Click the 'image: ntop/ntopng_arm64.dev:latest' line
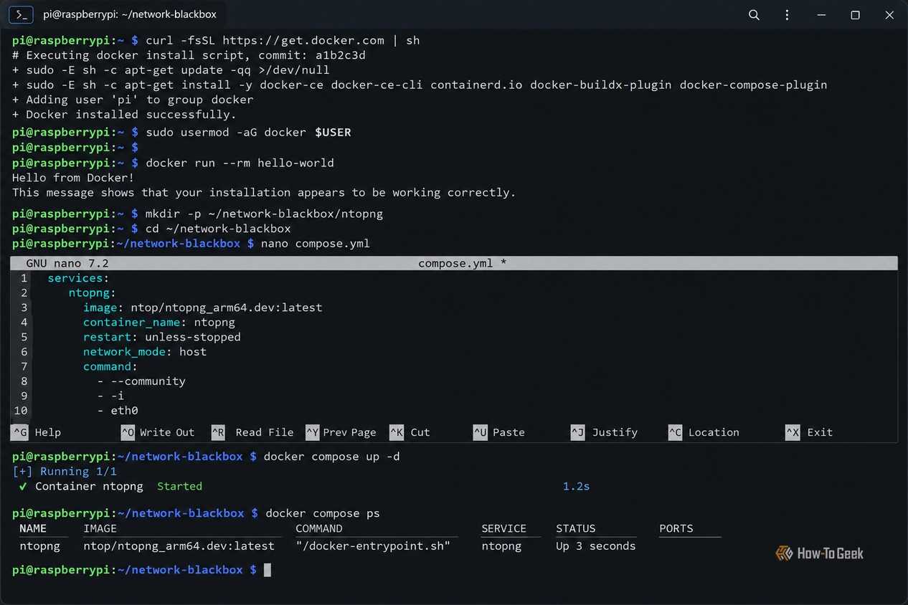The image size is (908, 605). pos(203,308)
